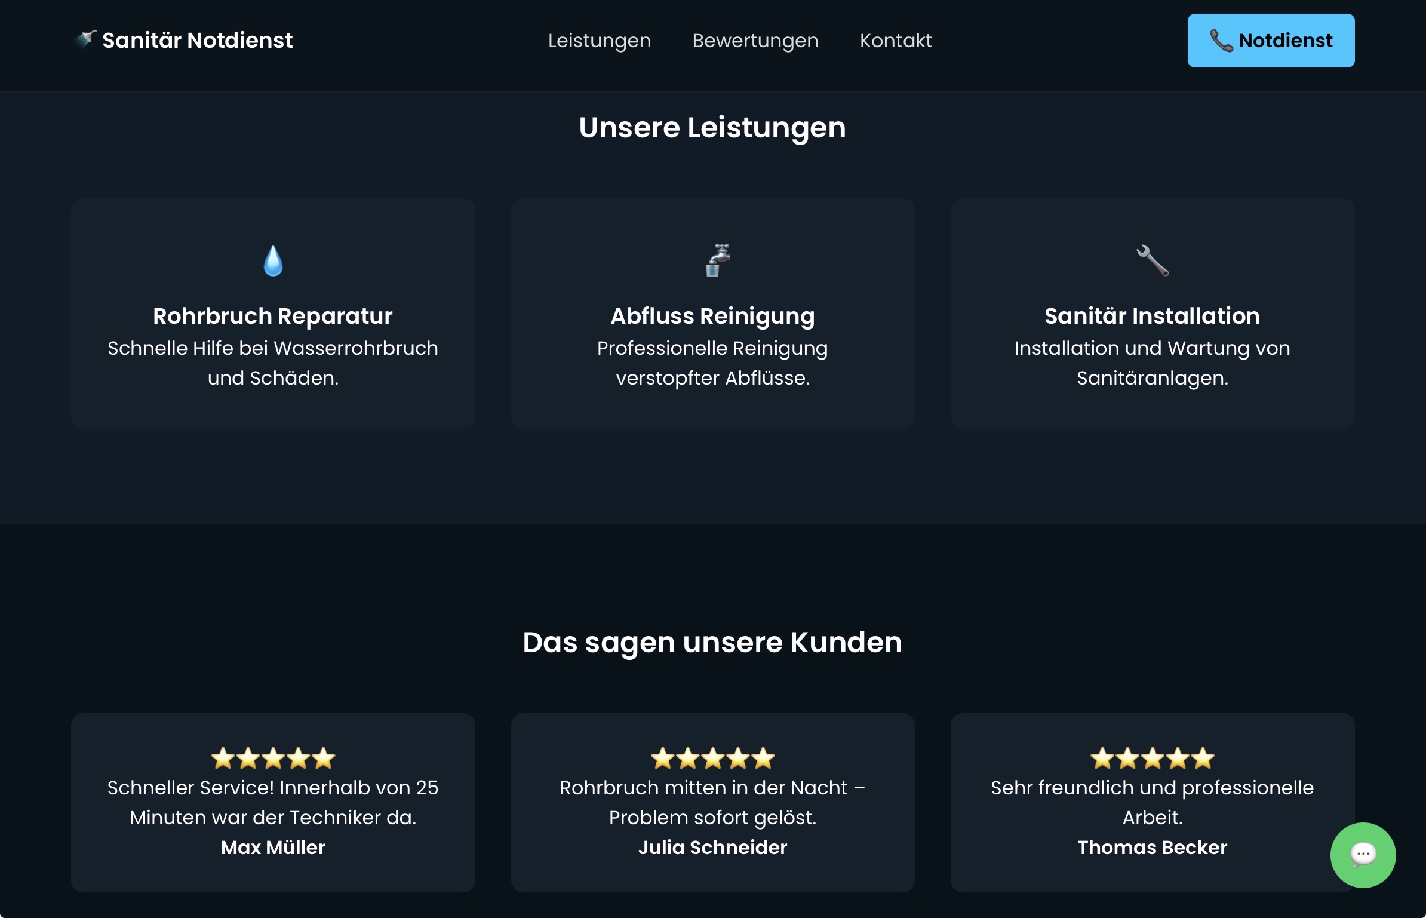Click the Thomas Becker reviewer name
This screenshot has width=1426, height=918.
pyautogui.click(x=1152, y=848)
